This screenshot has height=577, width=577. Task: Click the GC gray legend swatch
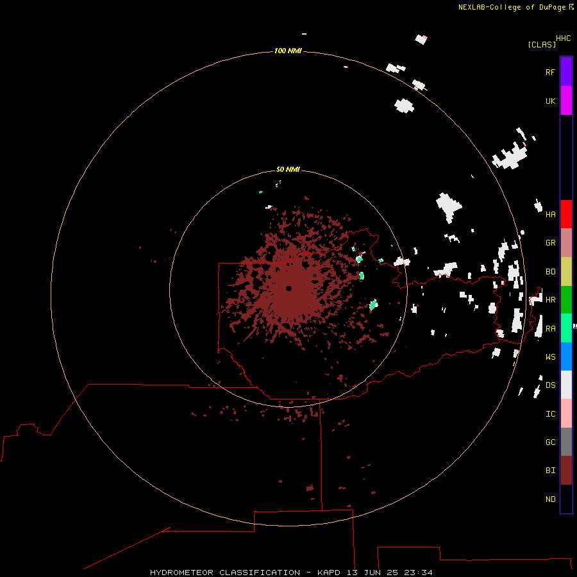point(566,442)
